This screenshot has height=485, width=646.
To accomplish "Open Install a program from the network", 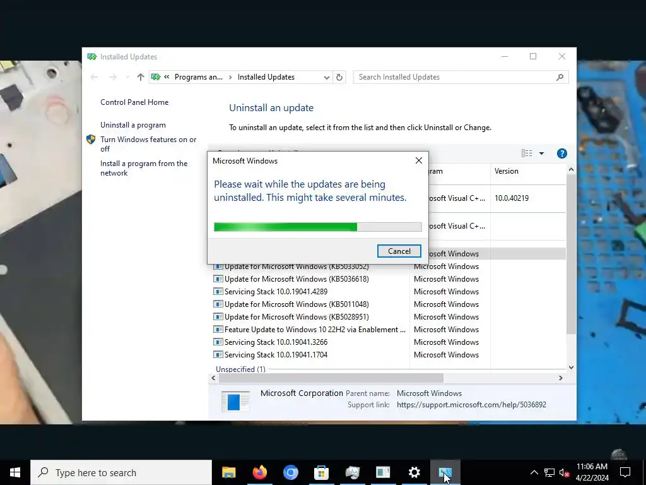I will point(144,168).
